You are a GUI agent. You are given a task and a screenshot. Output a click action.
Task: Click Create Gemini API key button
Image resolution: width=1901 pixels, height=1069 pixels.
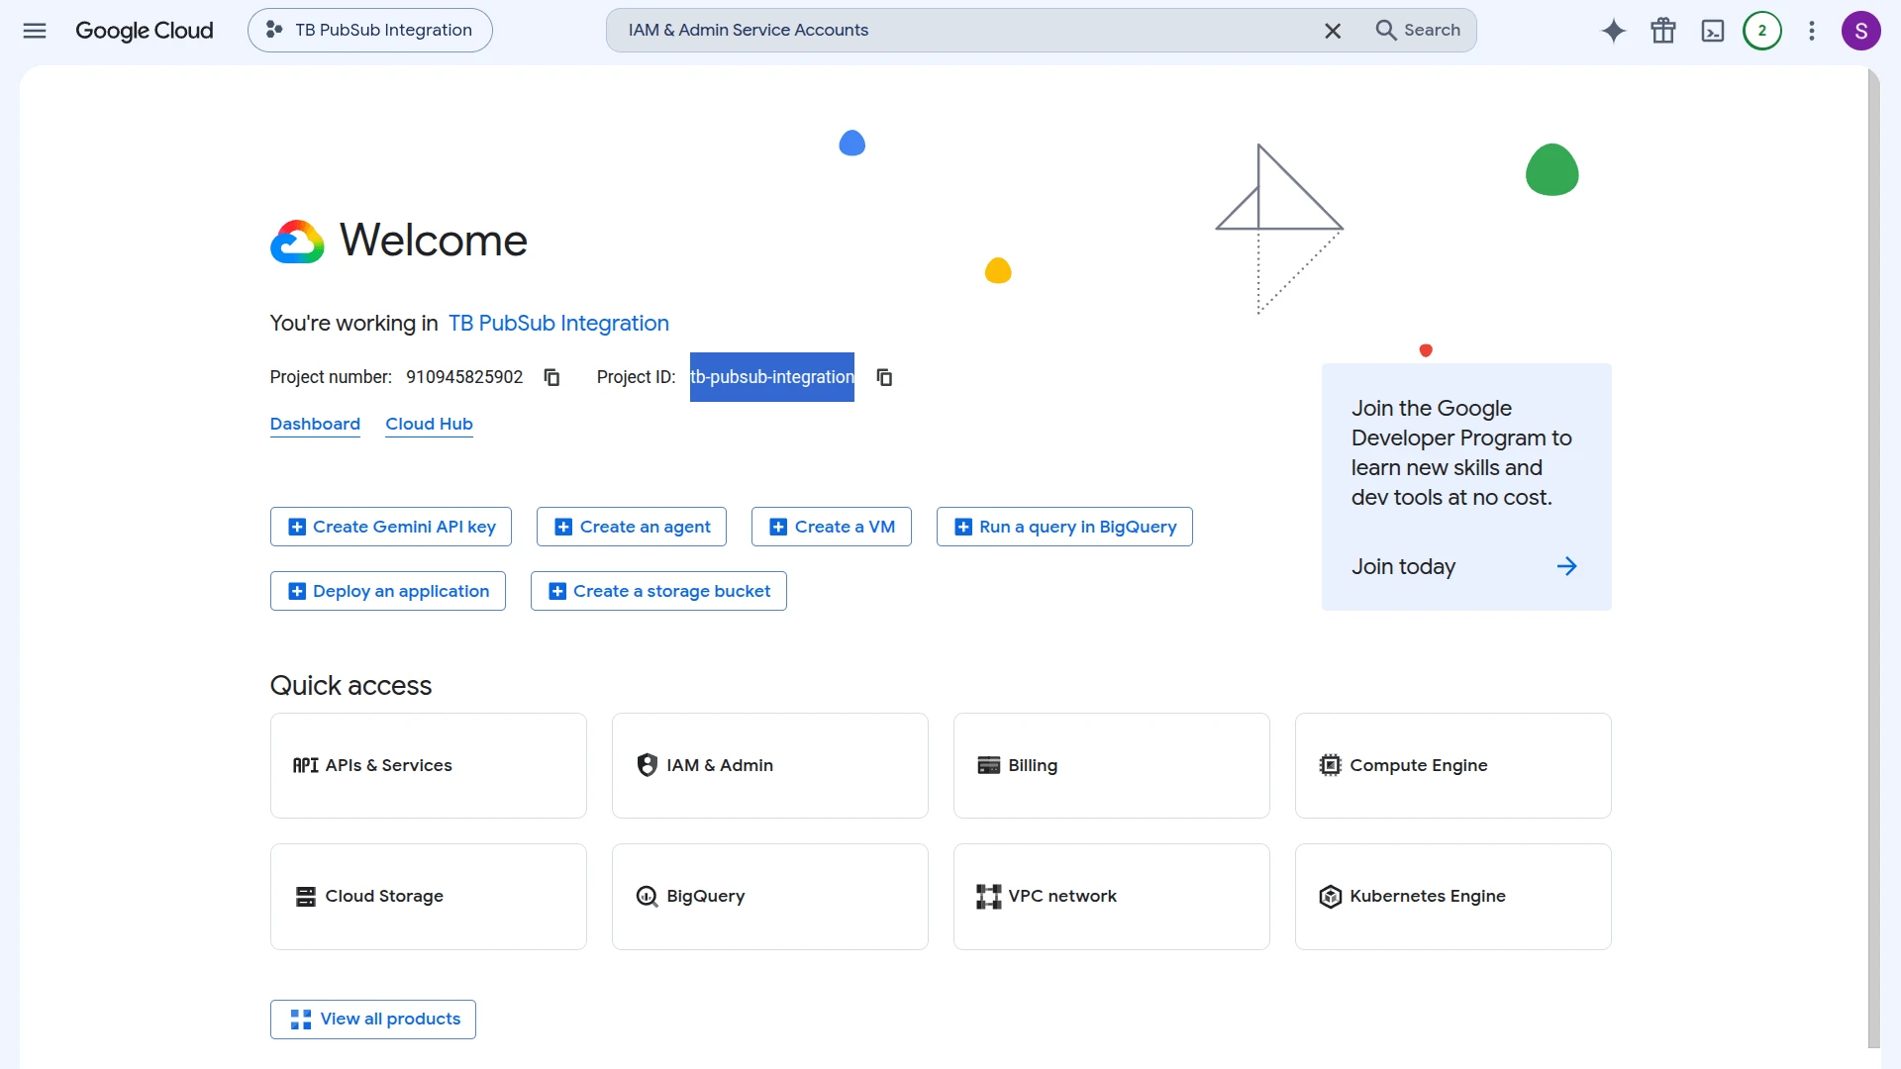pos(391,527)
